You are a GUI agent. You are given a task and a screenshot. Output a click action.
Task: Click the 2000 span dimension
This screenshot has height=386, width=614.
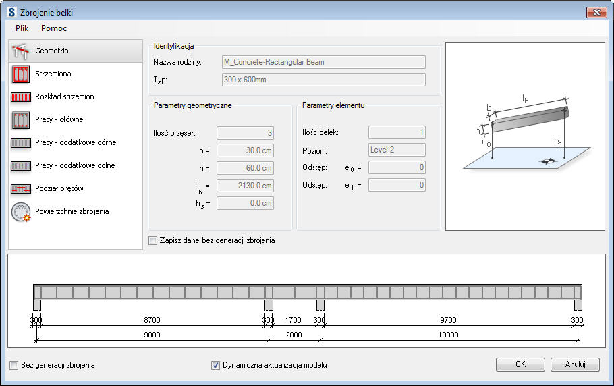pyautogui.click(x=294, y=335)
